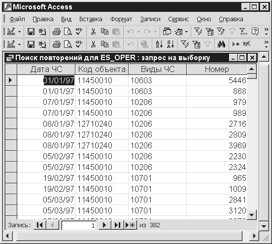Open Find with the binoculars icon
Viewport: 272px width, 244px height.
point(222,44)
